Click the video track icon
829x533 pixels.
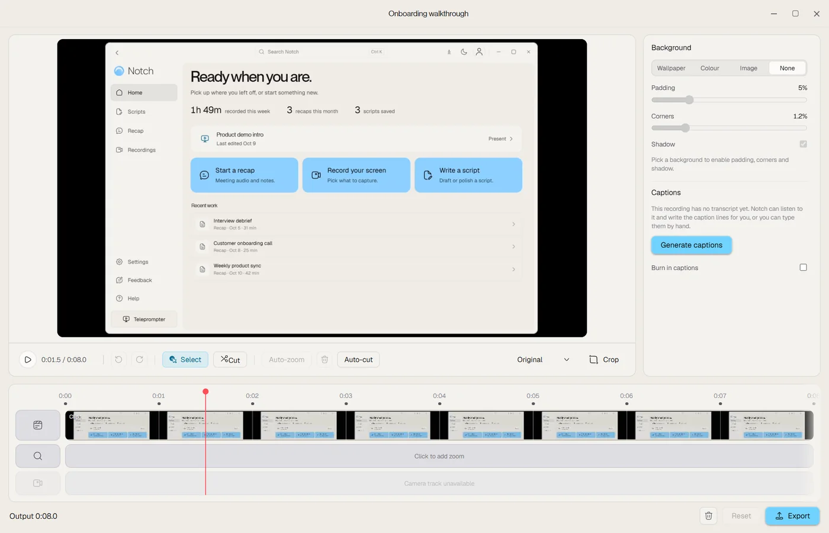coord(38,425)
